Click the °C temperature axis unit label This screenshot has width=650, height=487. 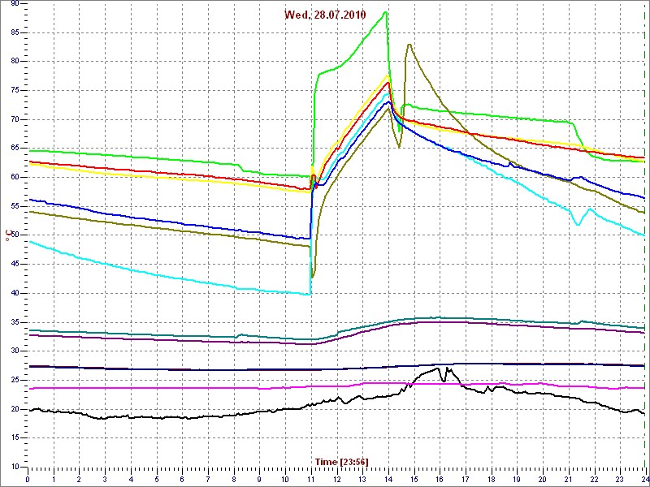7,237
